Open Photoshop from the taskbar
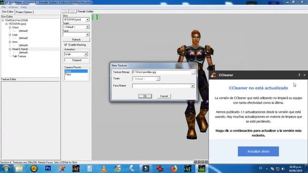 [48, 168]
